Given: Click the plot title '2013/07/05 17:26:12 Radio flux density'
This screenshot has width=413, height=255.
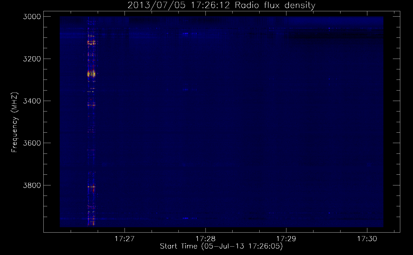Looking at the screenshot, I should tap(221, 5).
